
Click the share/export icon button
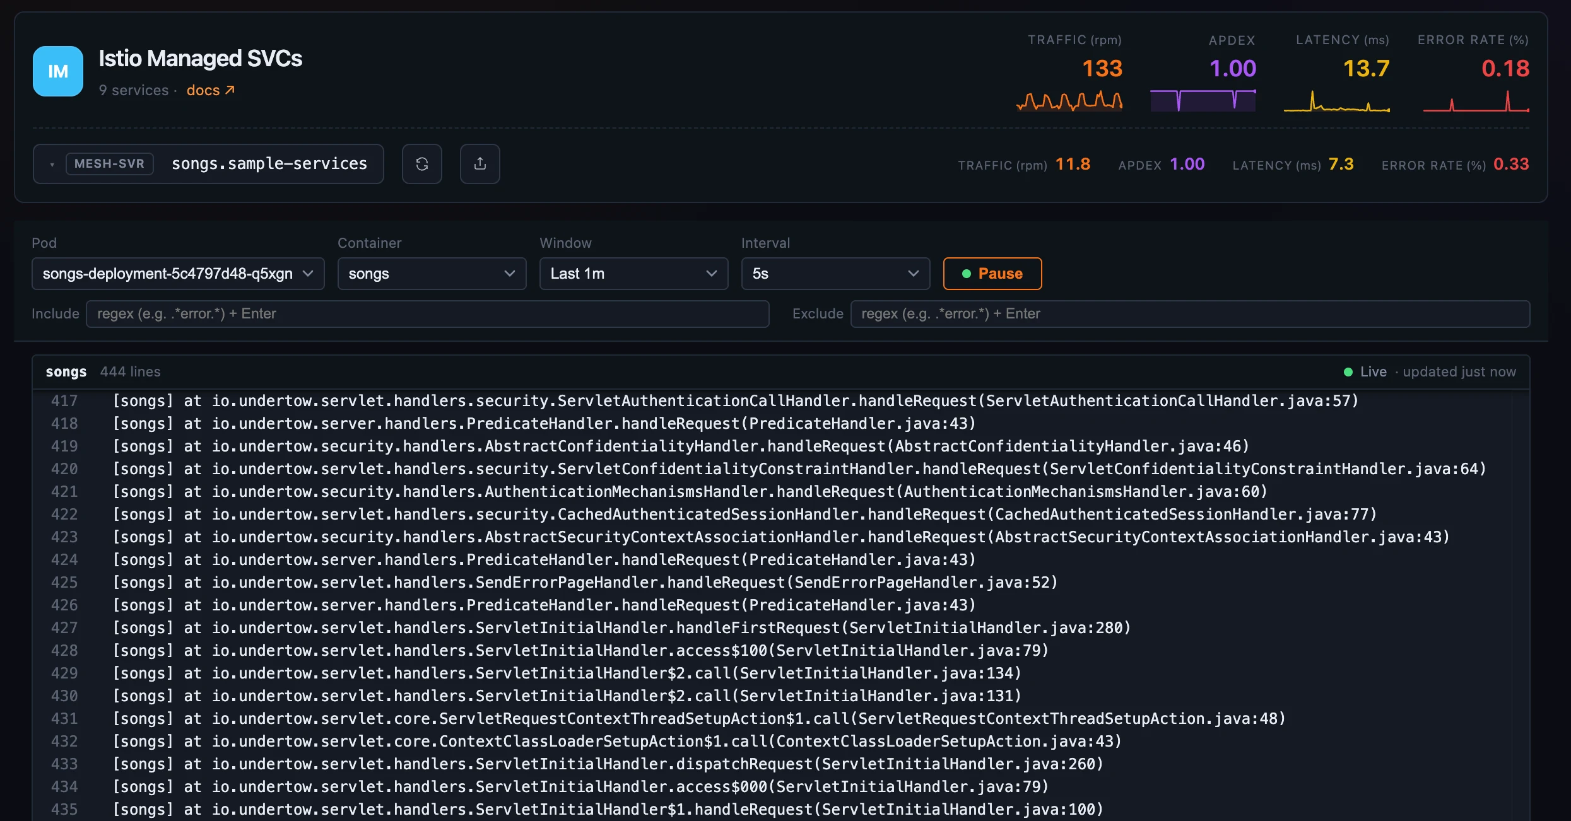[480, 164]
